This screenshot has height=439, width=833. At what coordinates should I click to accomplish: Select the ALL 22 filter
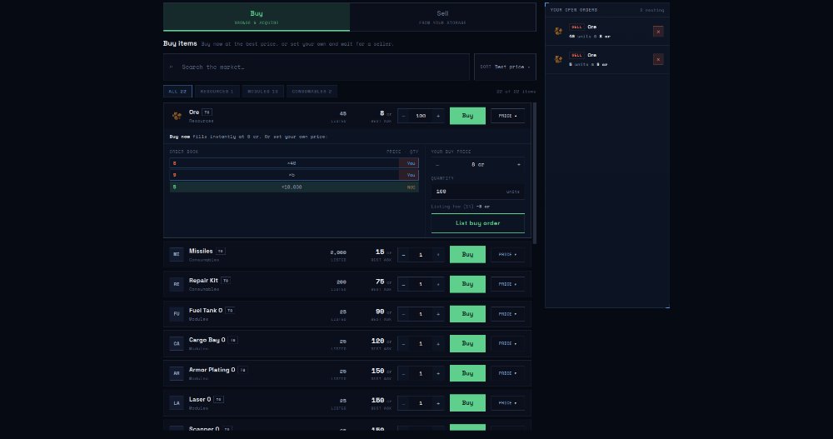click(x=177, y=92)
